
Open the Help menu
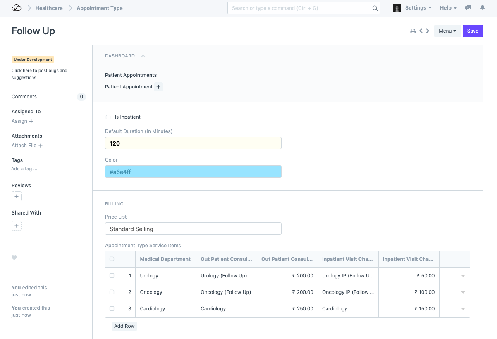pyautogui.click(x=448, y=8)
